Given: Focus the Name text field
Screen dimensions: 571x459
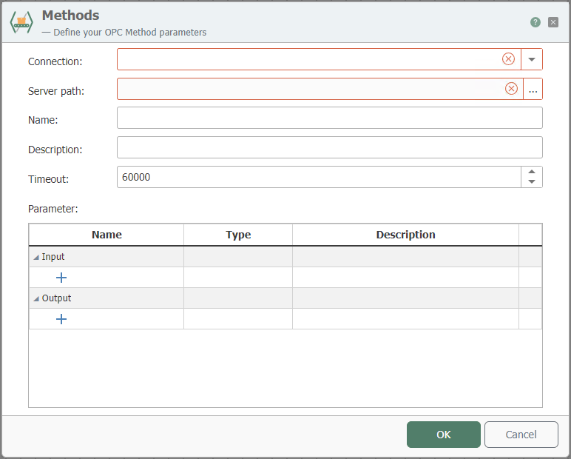Looking at the screenshot, I should pos(330,118).
